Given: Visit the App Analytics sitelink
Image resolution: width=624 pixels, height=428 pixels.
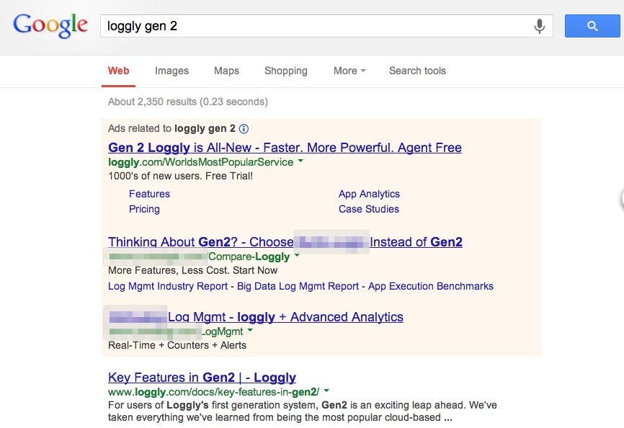Looking at the screenshot, I should 369,194.
